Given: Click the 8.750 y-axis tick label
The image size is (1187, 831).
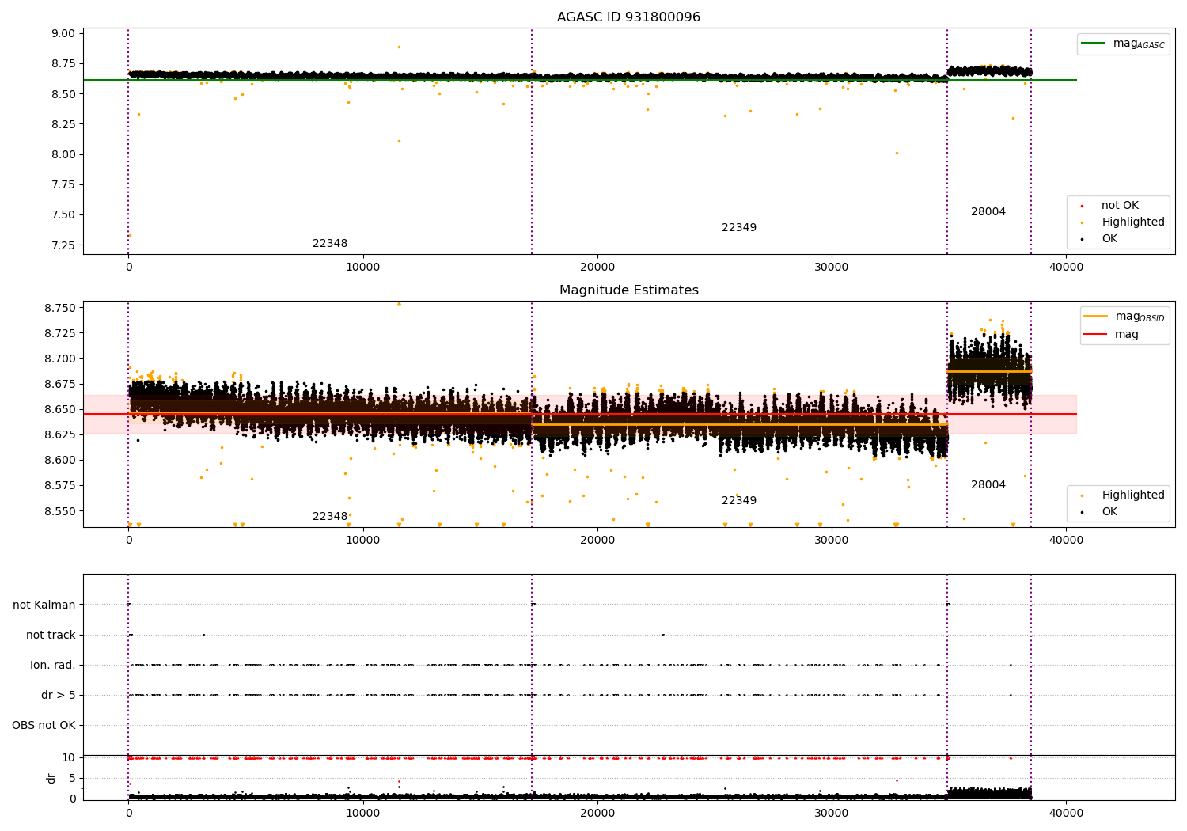Looking at the screenshot, I should pos(59,308).
